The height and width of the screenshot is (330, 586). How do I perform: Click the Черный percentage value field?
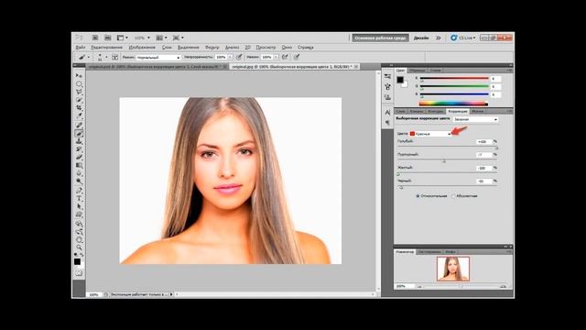coord(483,181)
